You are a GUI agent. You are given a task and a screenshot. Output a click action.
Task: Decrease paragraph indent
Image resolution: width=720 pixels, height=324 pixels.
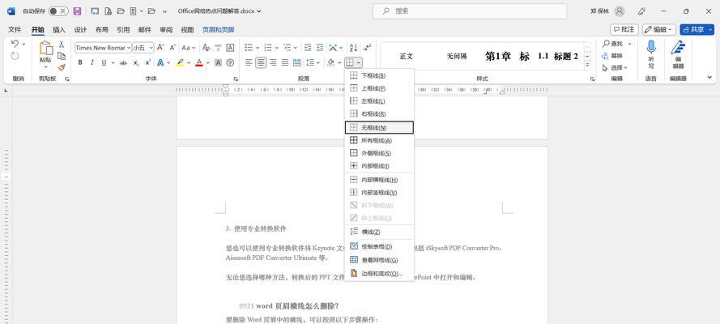click(x=308, y=47)
